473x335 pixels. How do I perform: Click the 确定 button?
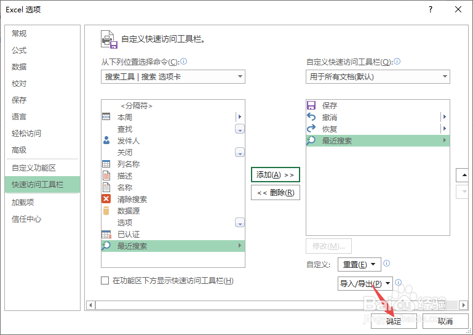click(394, 321)
